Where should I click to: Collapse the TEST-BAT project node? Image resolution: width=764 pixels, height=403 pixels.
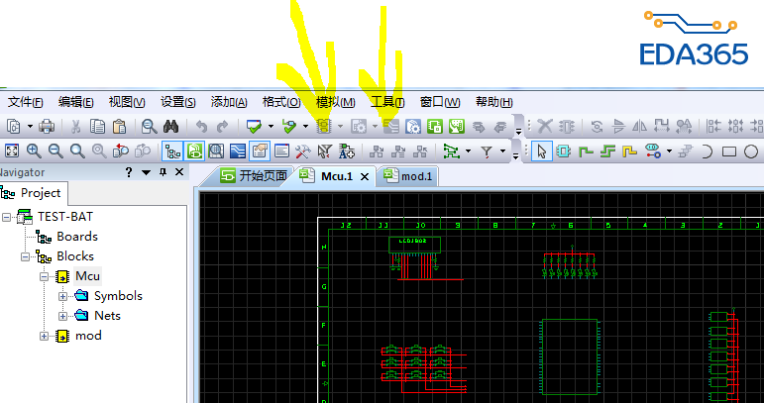(x=6, y=217)
